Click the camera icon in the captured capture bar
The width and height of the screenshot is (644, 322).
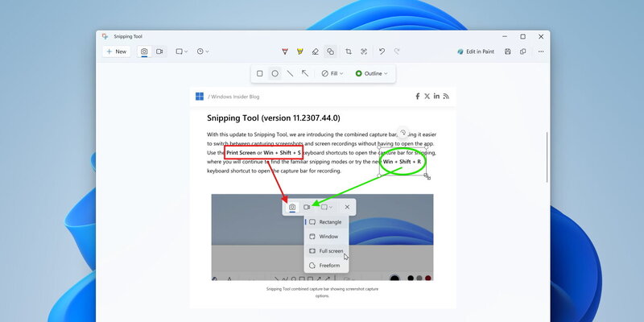click(x=292, y=207)
